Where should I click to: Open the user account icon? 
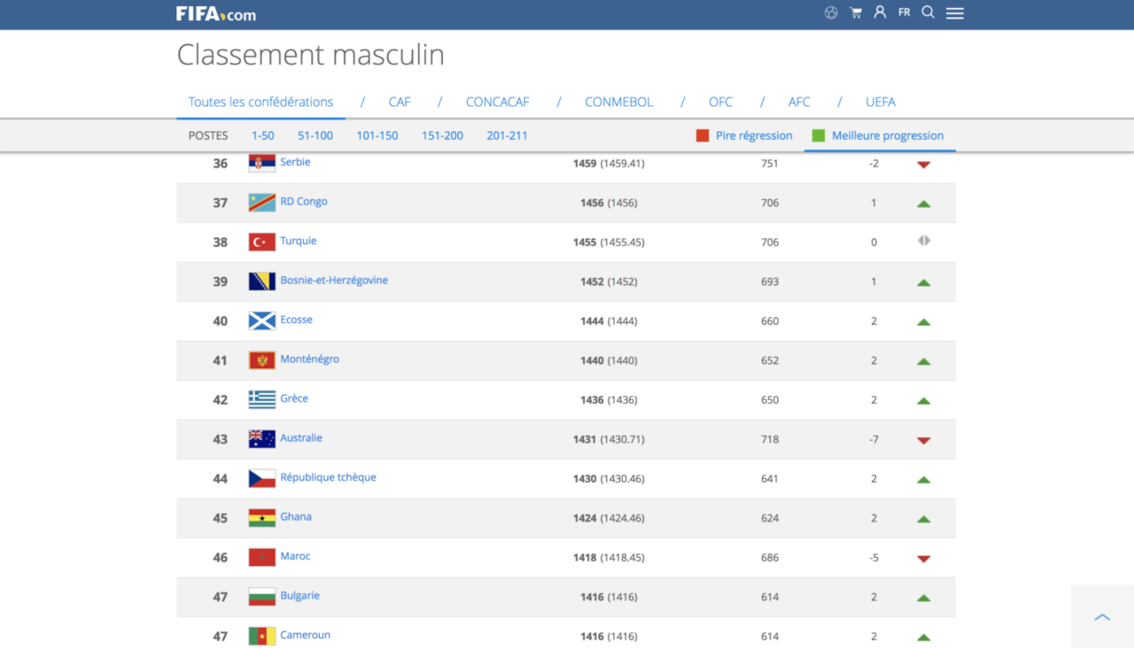point(880,12)
